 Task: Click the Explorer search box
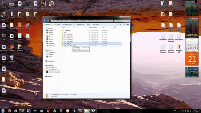122,21
